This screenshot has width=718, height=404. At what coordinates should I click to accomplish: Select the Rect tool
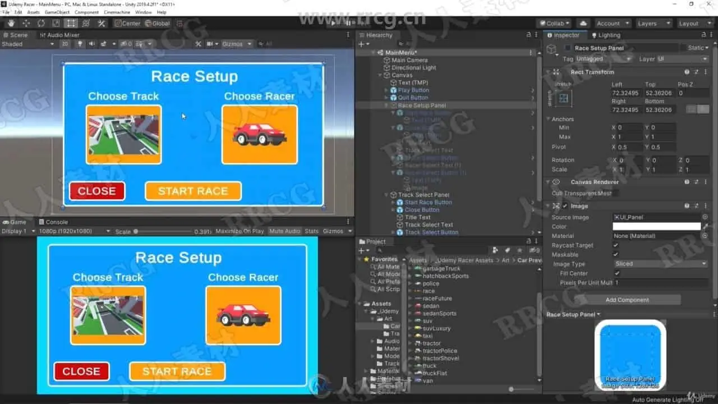(71, 23)
